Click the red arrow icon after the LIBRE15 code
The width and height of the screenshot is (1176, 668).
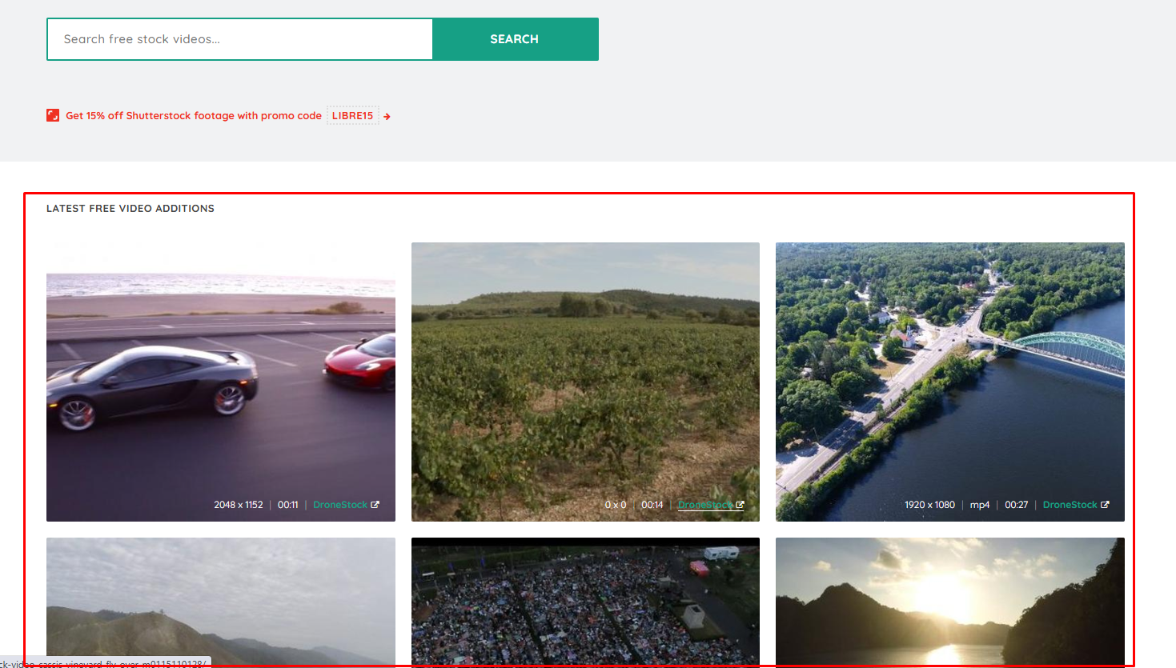[386, 115]
